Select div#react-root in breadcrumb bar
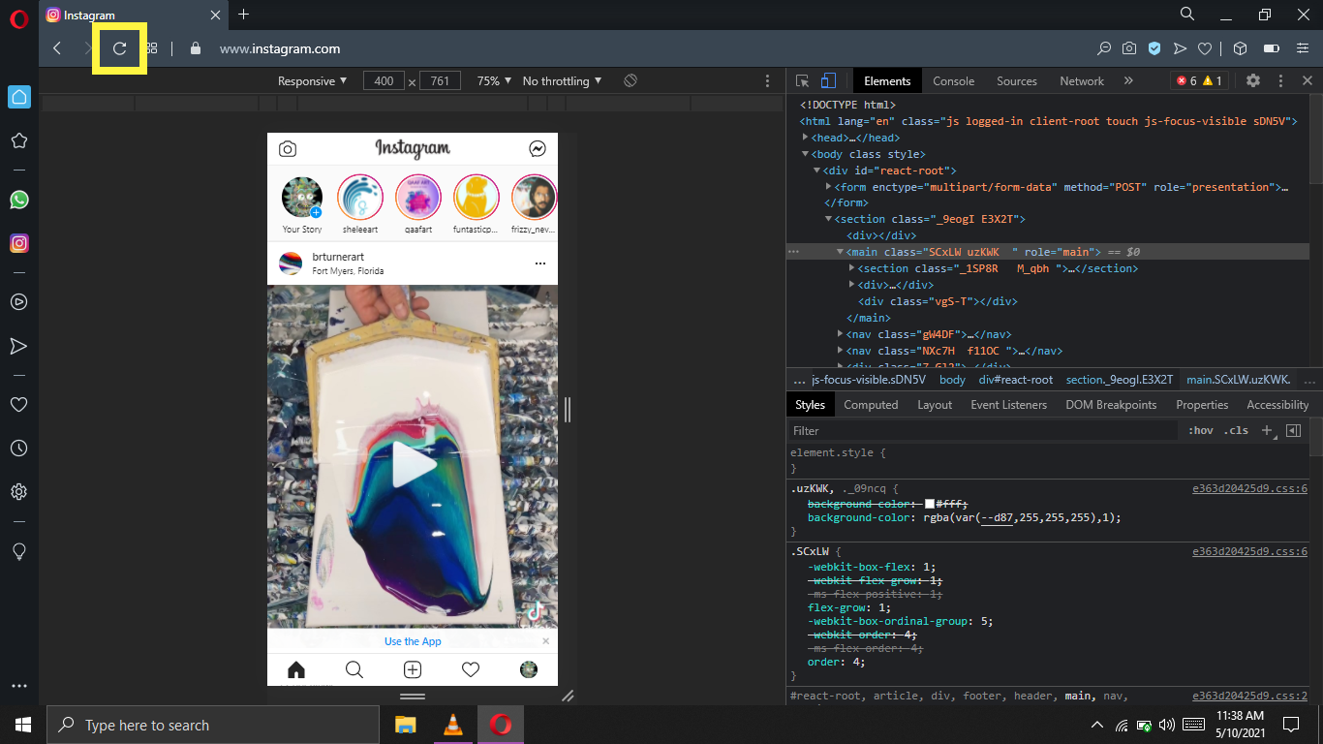 1016,380
